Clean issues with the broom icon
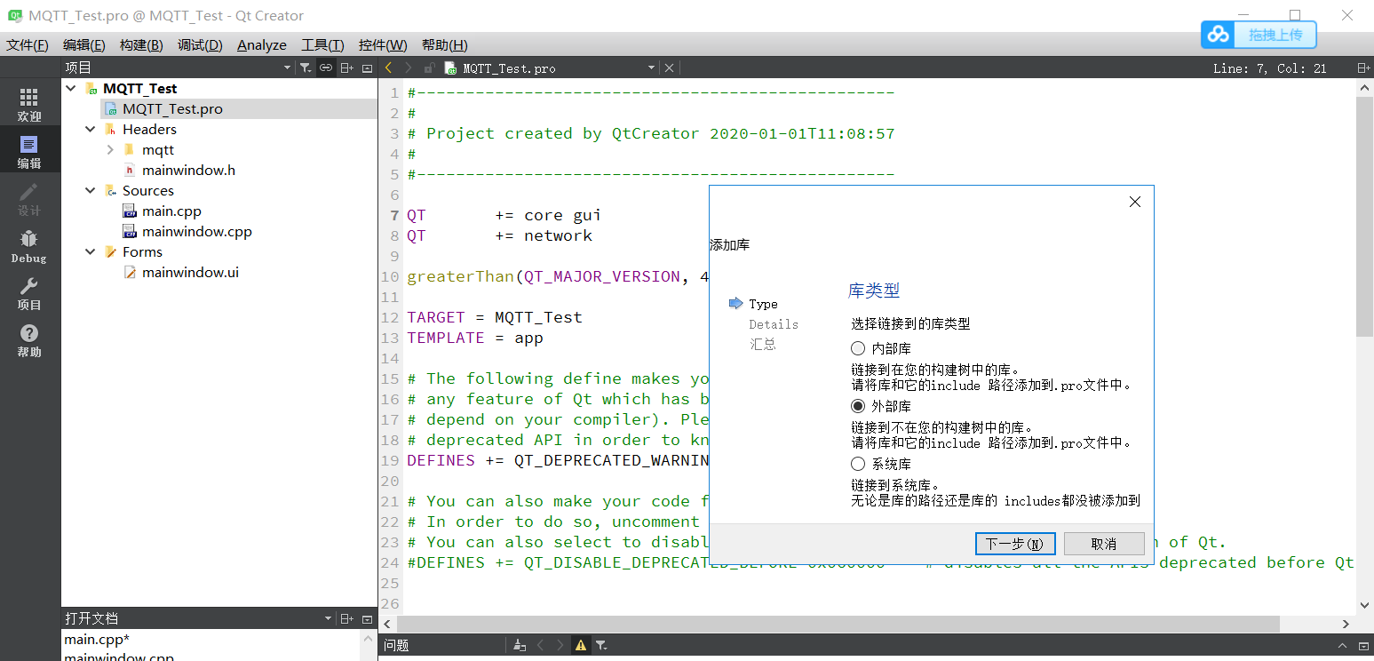Viewport: 1374px width, 661px height. coord(520,645)
